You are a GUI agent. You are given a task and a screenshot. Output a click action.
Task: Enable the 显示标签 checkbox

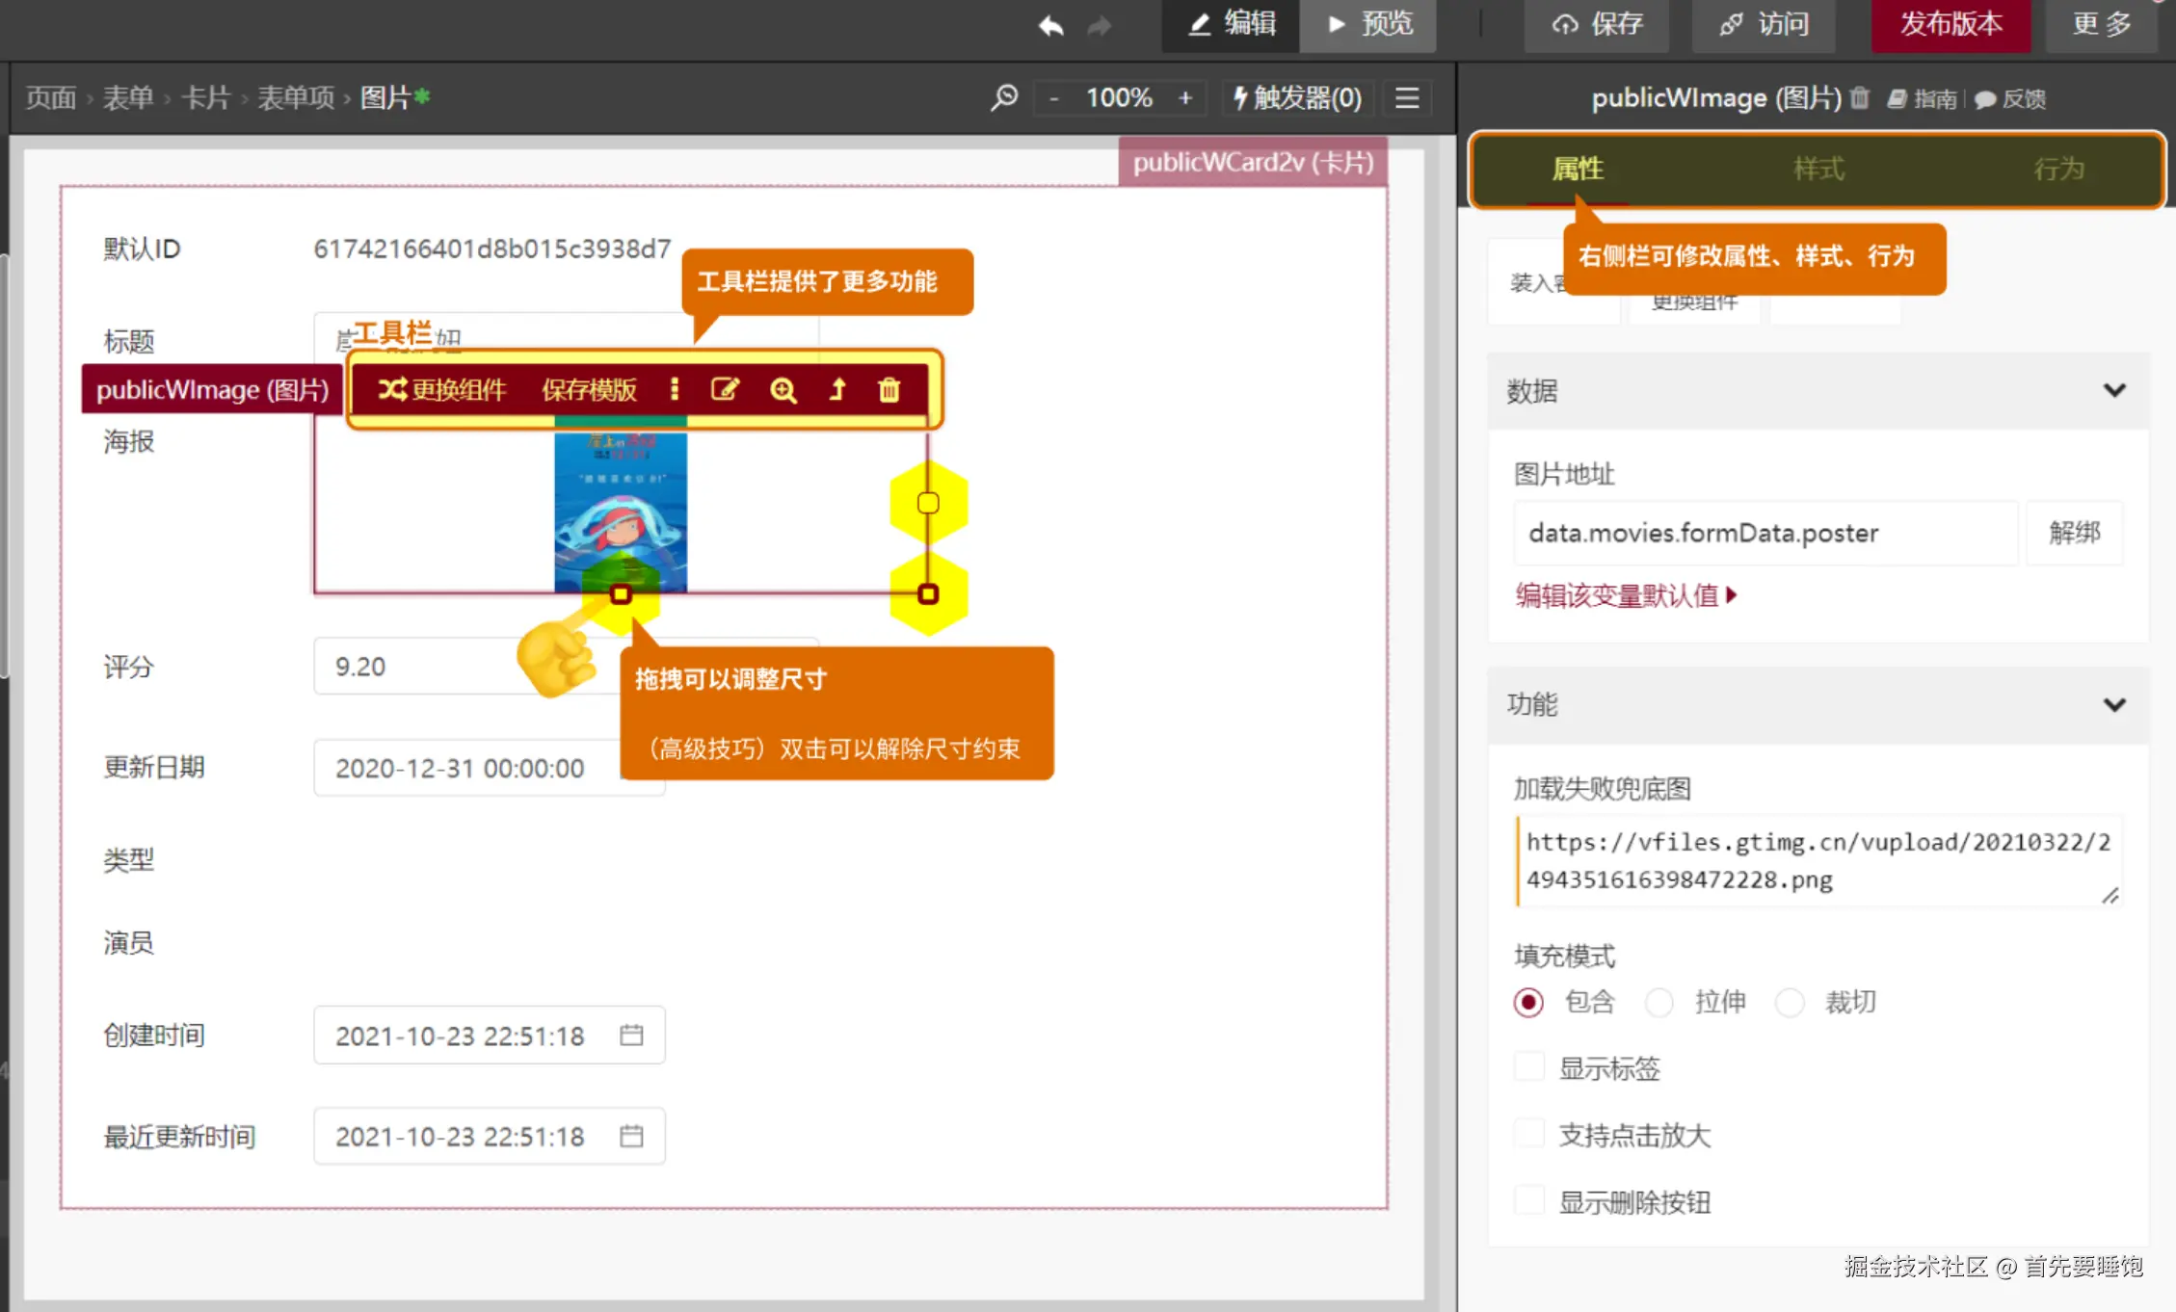[1528, 1067]
